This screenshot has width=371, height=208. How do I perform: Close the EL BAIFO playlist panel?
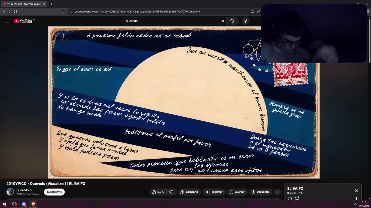coord(357,190)
